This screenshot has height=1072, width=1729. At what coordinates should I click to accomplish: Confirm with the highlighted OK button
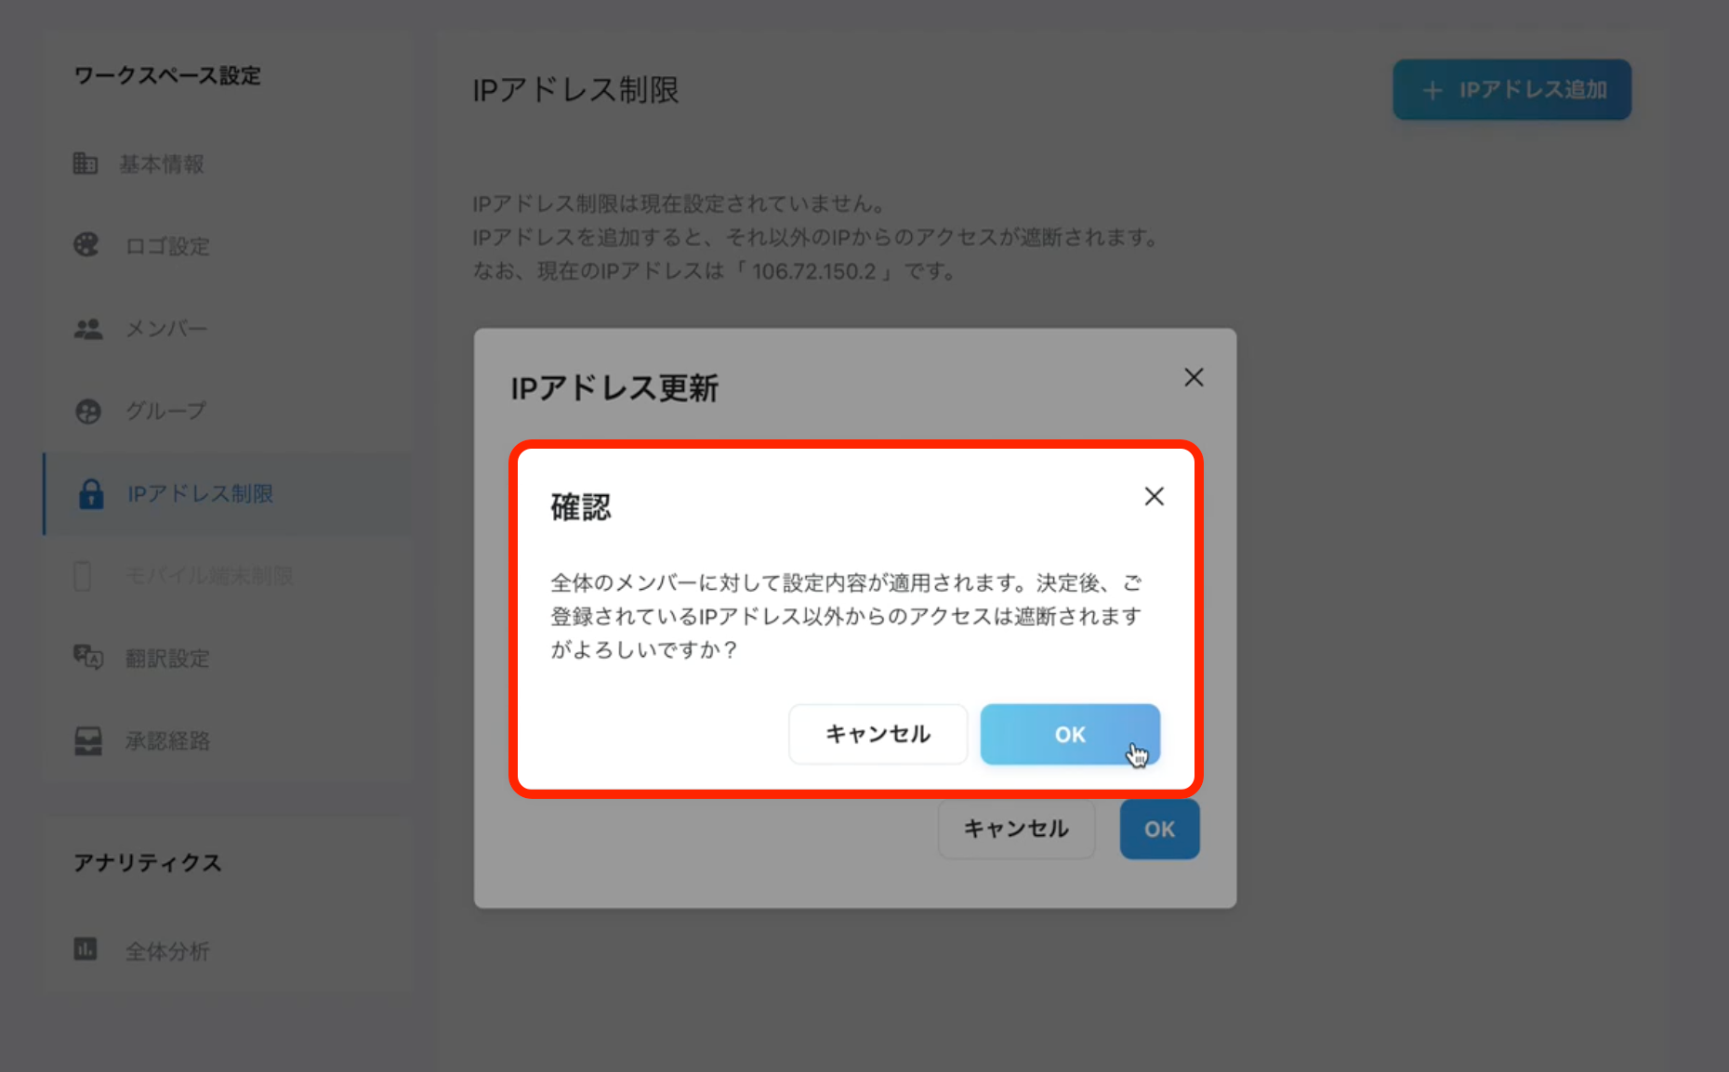pos(1070,735)
